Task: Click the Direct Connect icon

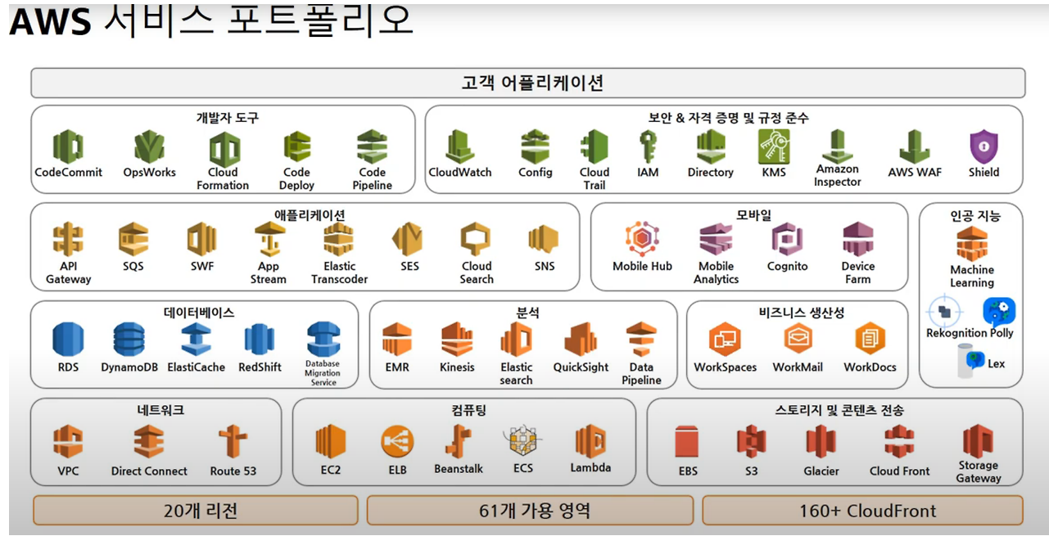Action: tap(149, 442)
